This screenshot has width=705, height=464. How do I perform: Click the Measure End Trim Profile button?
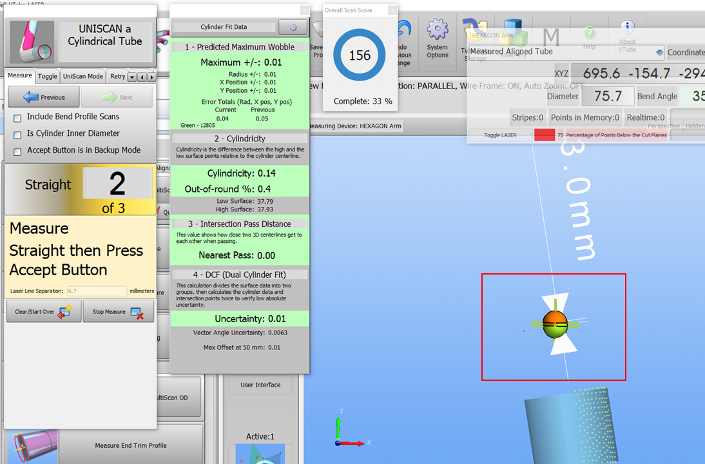click(131, 445)
